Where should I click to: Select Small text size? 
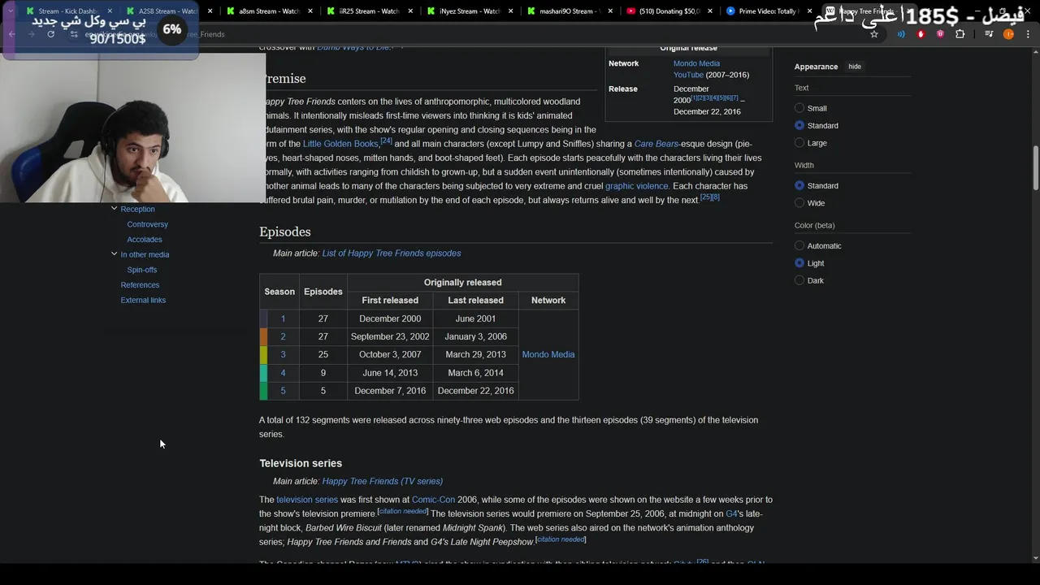coord(799,108)
